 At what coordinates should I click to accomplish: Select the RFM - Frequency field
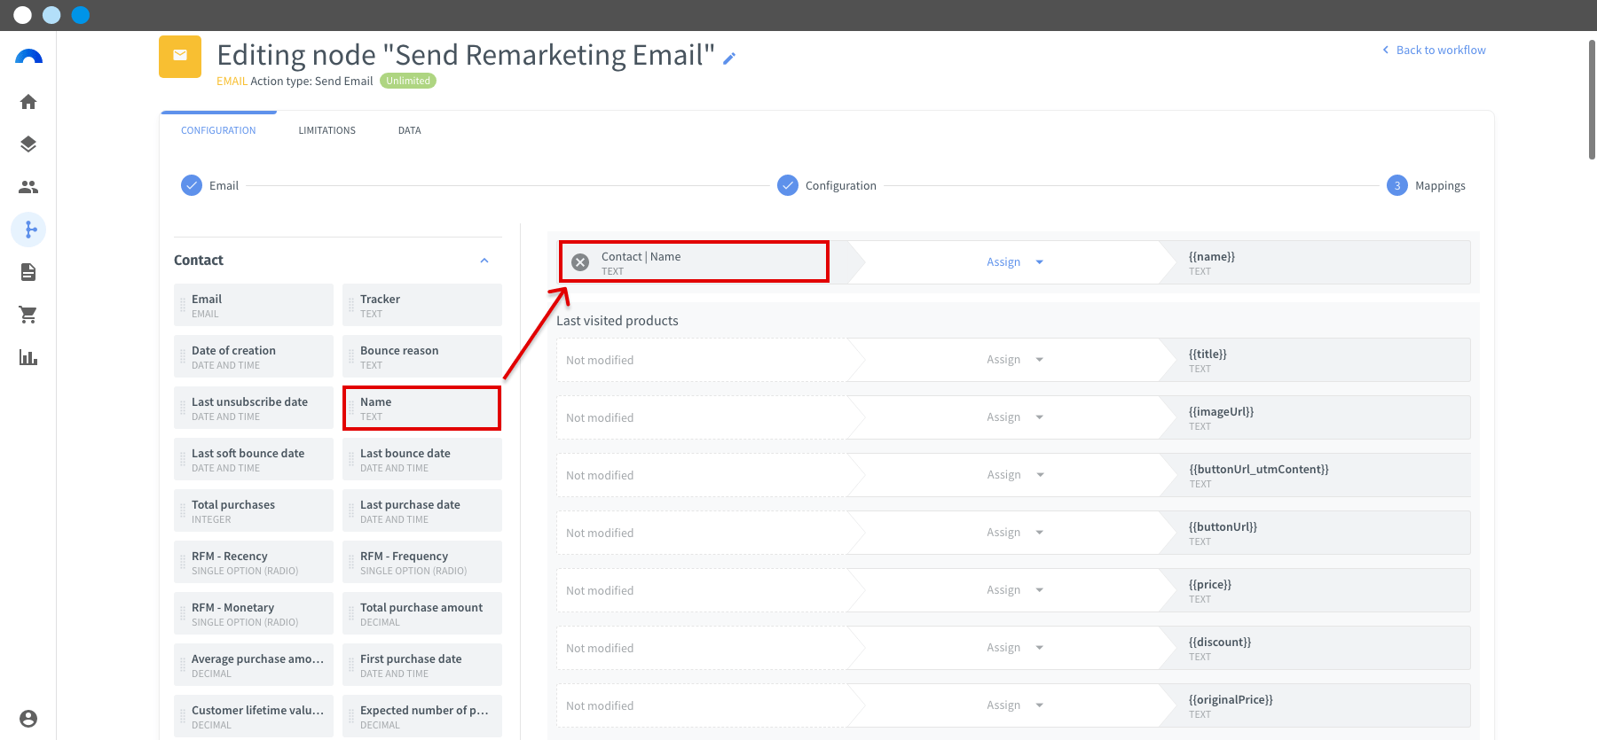[422, 562]
